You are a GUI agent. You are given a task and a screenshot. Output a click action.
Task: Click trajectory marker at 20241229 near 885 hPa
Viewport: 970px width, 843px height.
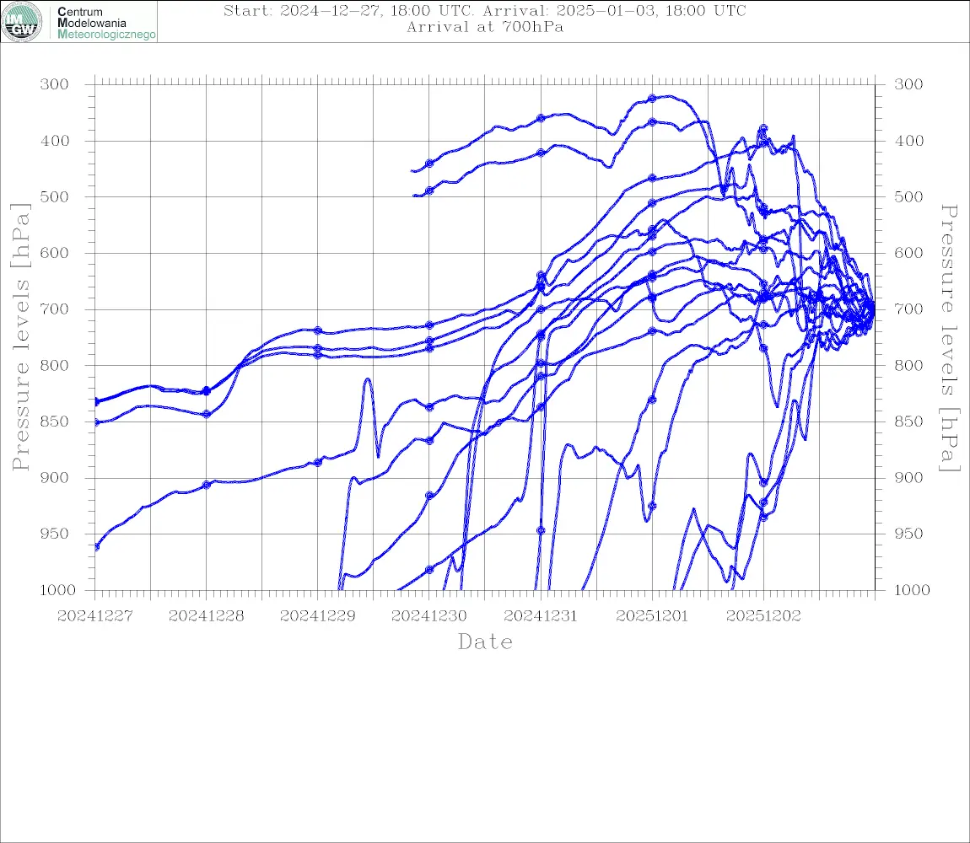pyautogui.click(x=318, y=462)
